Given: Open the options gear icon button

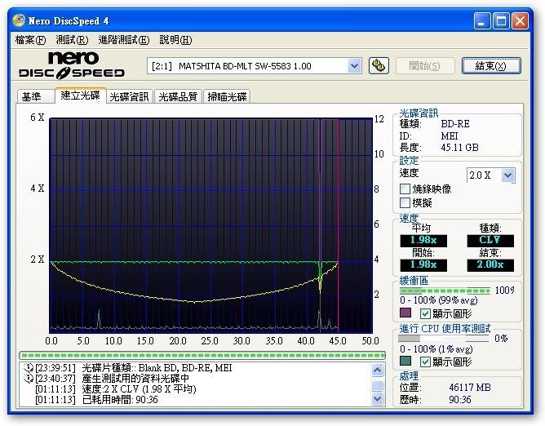Looking at the screenshot, I should coord(379,66).
